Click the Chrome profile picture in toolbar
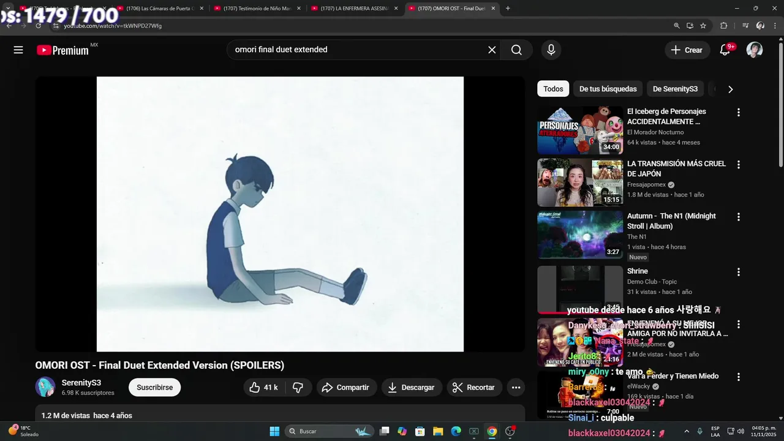This screenshot has height=441, width=784. (760, 26)
